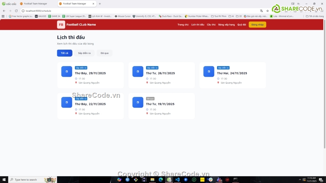Click the browser back arrow
Screen dimensions: 326x183
(4, 11)
